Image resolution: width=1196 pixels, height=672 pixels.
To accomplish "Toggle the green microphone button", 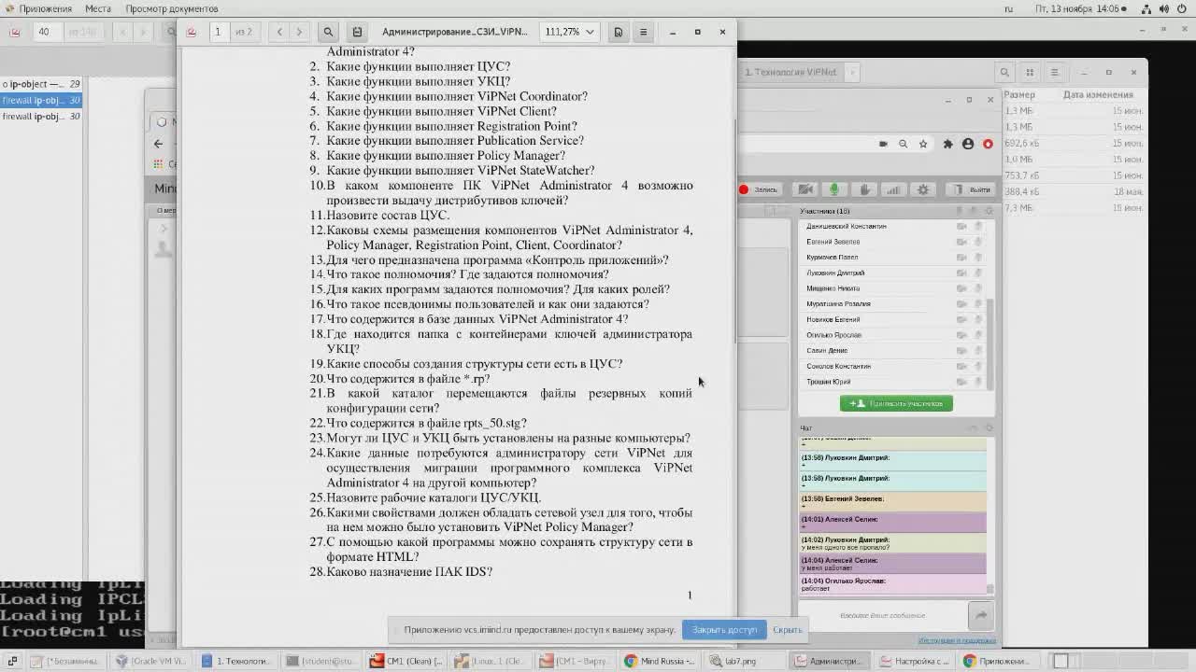I will pos(834,189).
